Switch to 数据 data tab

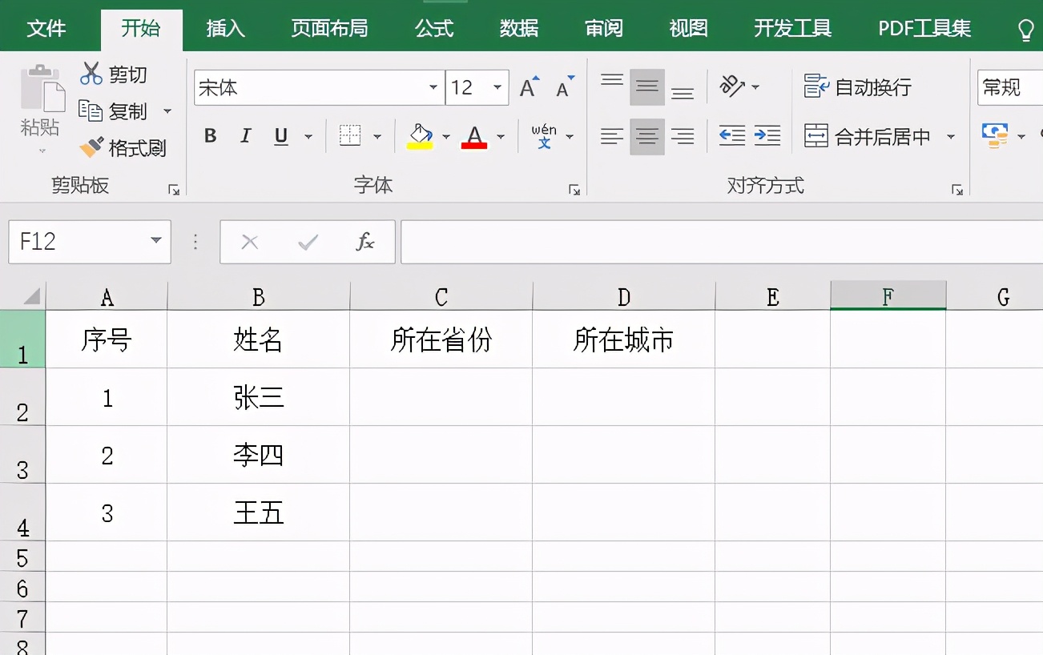(x=519, y=29)
